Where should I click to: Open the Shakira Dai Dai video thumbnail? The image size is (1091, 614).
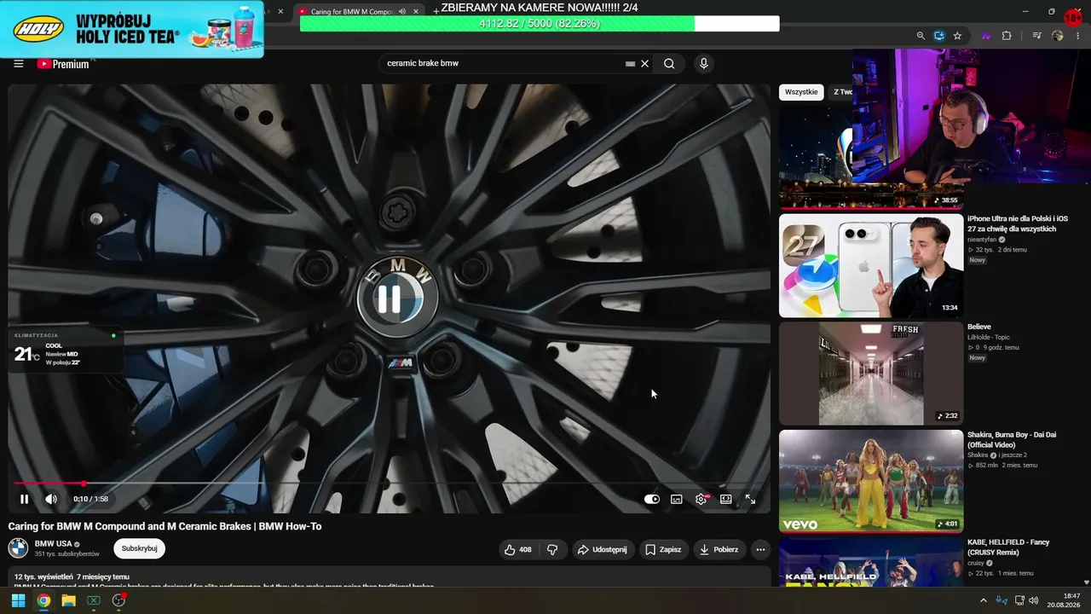pyautogui.click(x=871, y=481)
